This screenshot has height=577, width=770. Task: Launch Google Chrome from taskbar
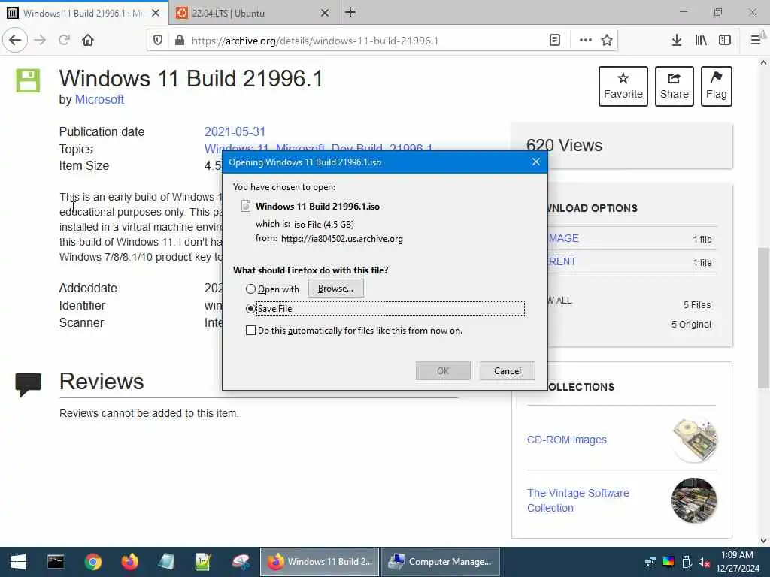click(x=92, y=562)
